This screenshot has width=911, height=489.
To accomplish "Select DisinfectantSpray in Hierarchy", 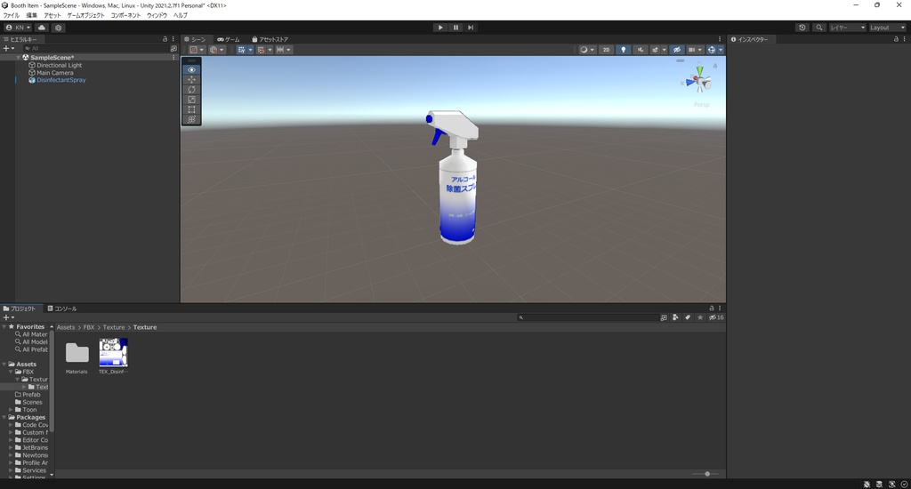I will [61, 80].
